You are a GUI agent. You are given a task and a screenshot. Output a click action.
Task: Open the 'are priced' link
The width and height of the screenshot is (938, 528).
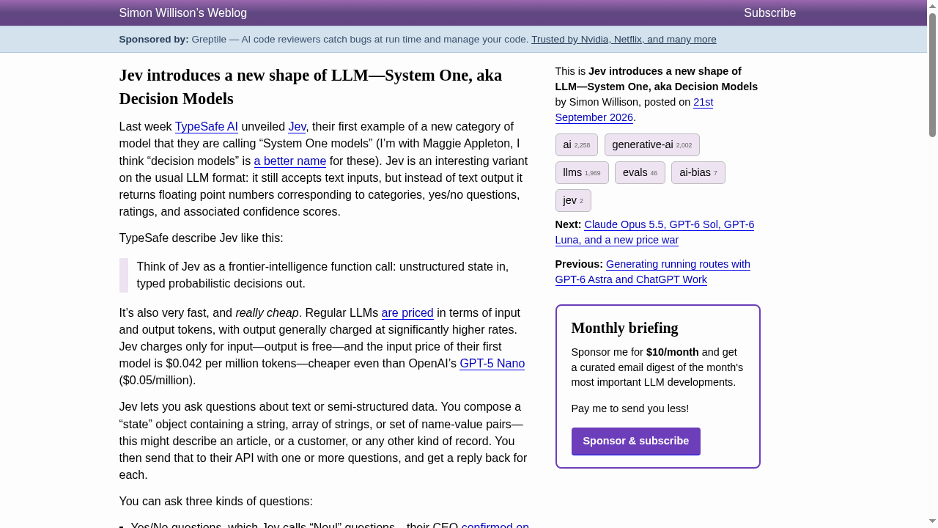tap(407, 313)
